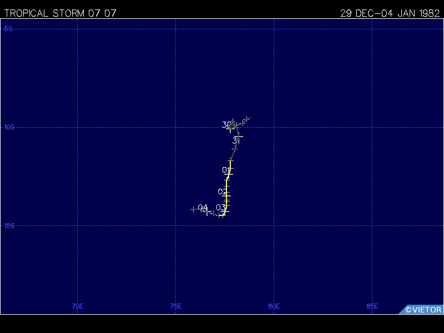Click the 10S latitude label

coord(9,127)
